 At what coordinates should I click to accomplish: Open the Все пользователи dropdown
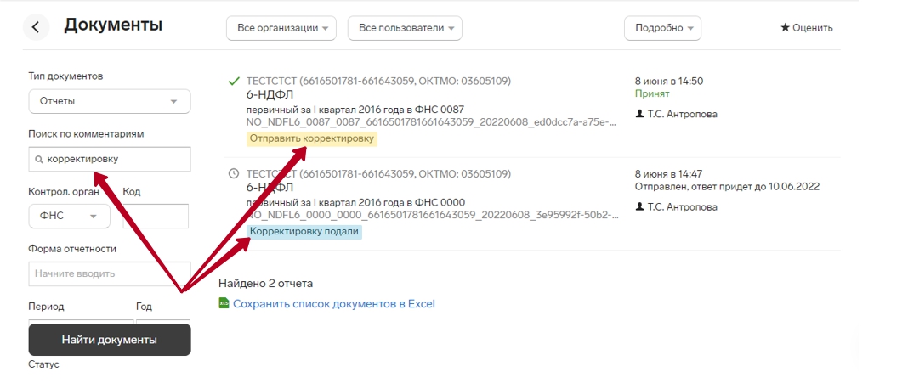pyautogui.click(x=405, y=28)
